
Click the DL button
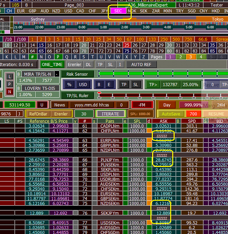(88, 65)
